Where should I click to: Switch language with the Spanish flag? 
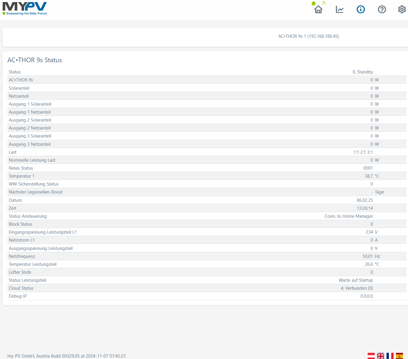(399, 356)
